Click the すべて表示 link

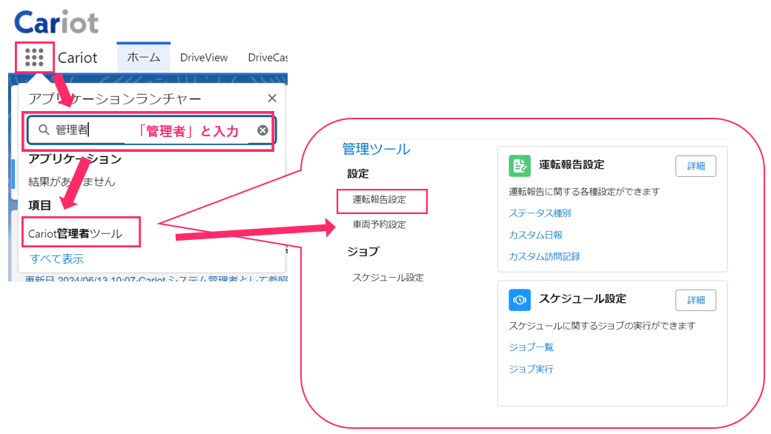pyautogui.click(x=56, y=258)
